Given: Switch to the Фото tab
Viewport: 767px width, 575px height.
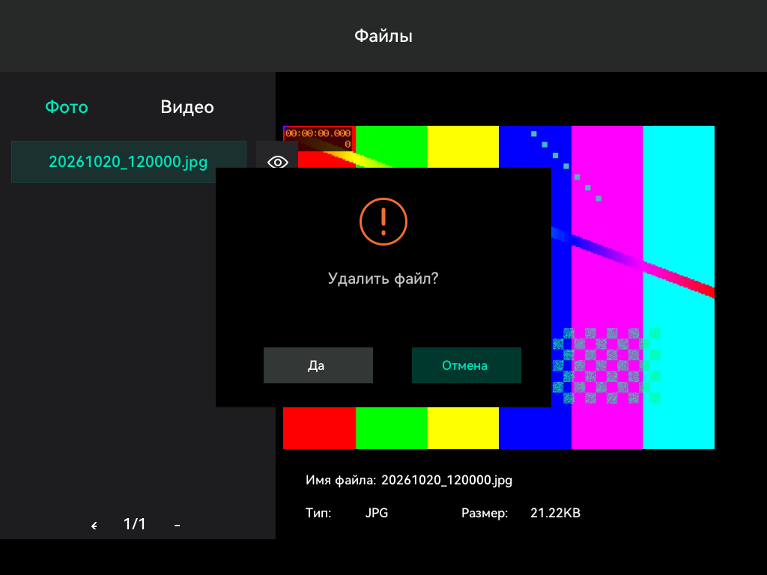Looking at the screenshot, I should click(x=67, y=107).
